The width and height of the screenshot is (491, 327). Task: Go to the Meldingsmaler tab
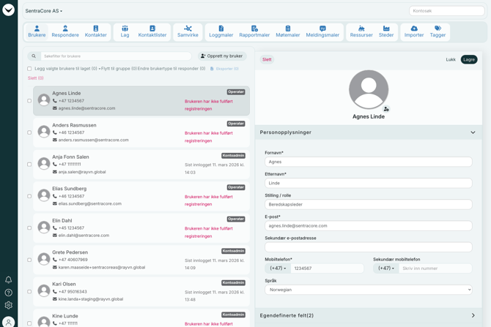(x=322, y=31)
